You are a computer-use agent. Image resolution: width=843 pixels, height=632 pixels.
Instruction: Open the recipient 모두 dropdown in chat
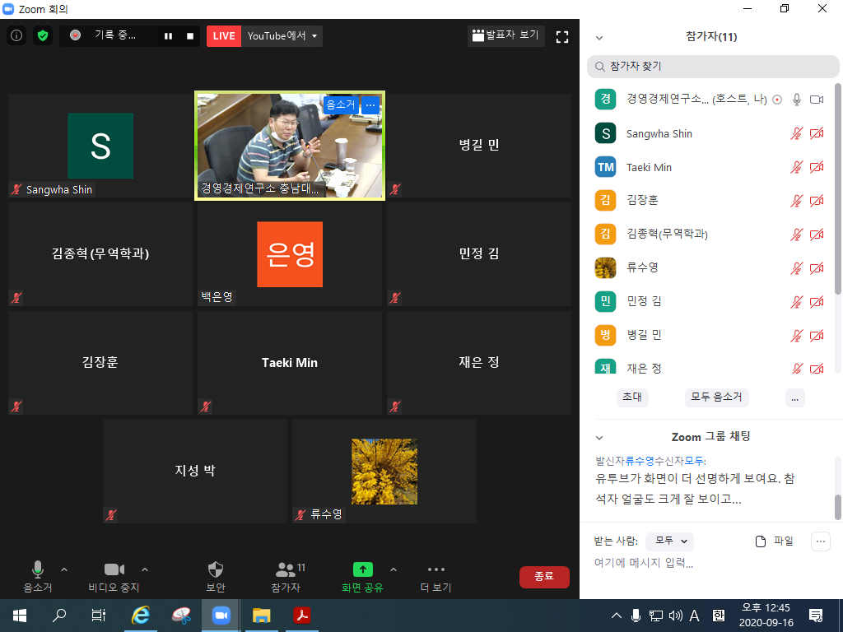(669, 541)
